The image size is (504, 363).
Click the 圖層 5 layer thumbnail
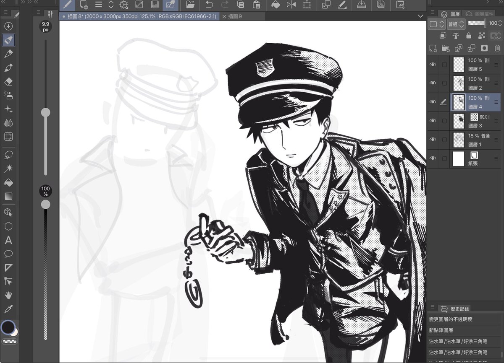coord(459,65)
